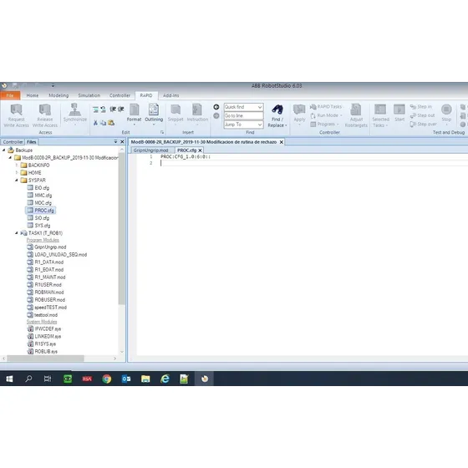The height and width of the screenshot is (468, 468).
Task: Expand the BACKINFO folder
Action: [17, 165]
